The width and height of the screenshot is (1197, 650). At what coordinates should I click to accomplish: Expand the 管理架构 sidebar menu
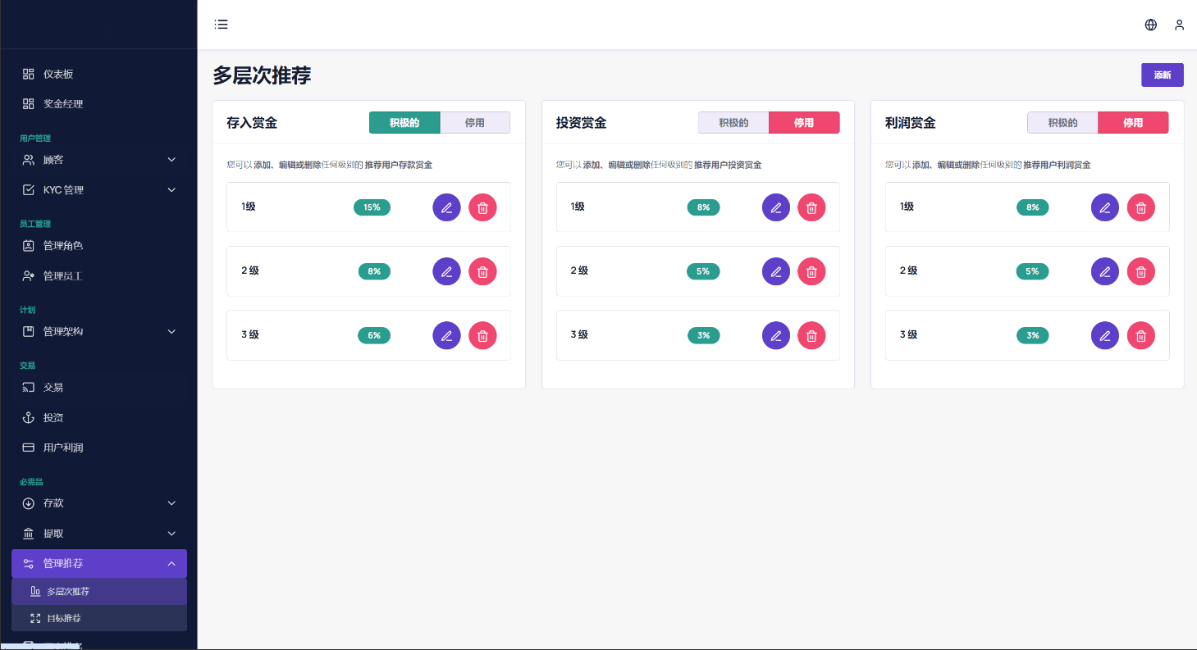[98, 331]
